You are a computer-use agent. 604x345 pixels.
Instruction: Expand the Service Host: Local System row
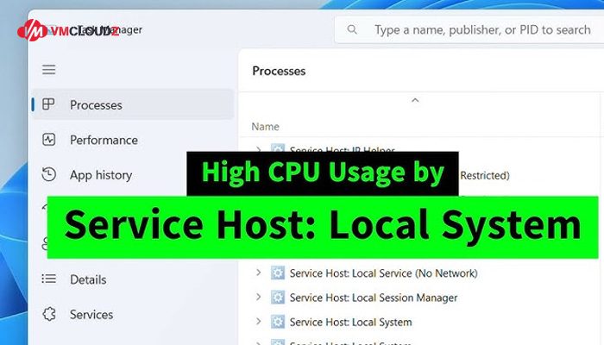point(259,322)
